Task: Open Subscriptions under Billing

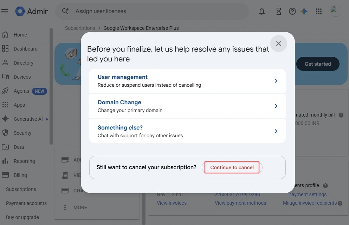Action: tap(21, 189)
